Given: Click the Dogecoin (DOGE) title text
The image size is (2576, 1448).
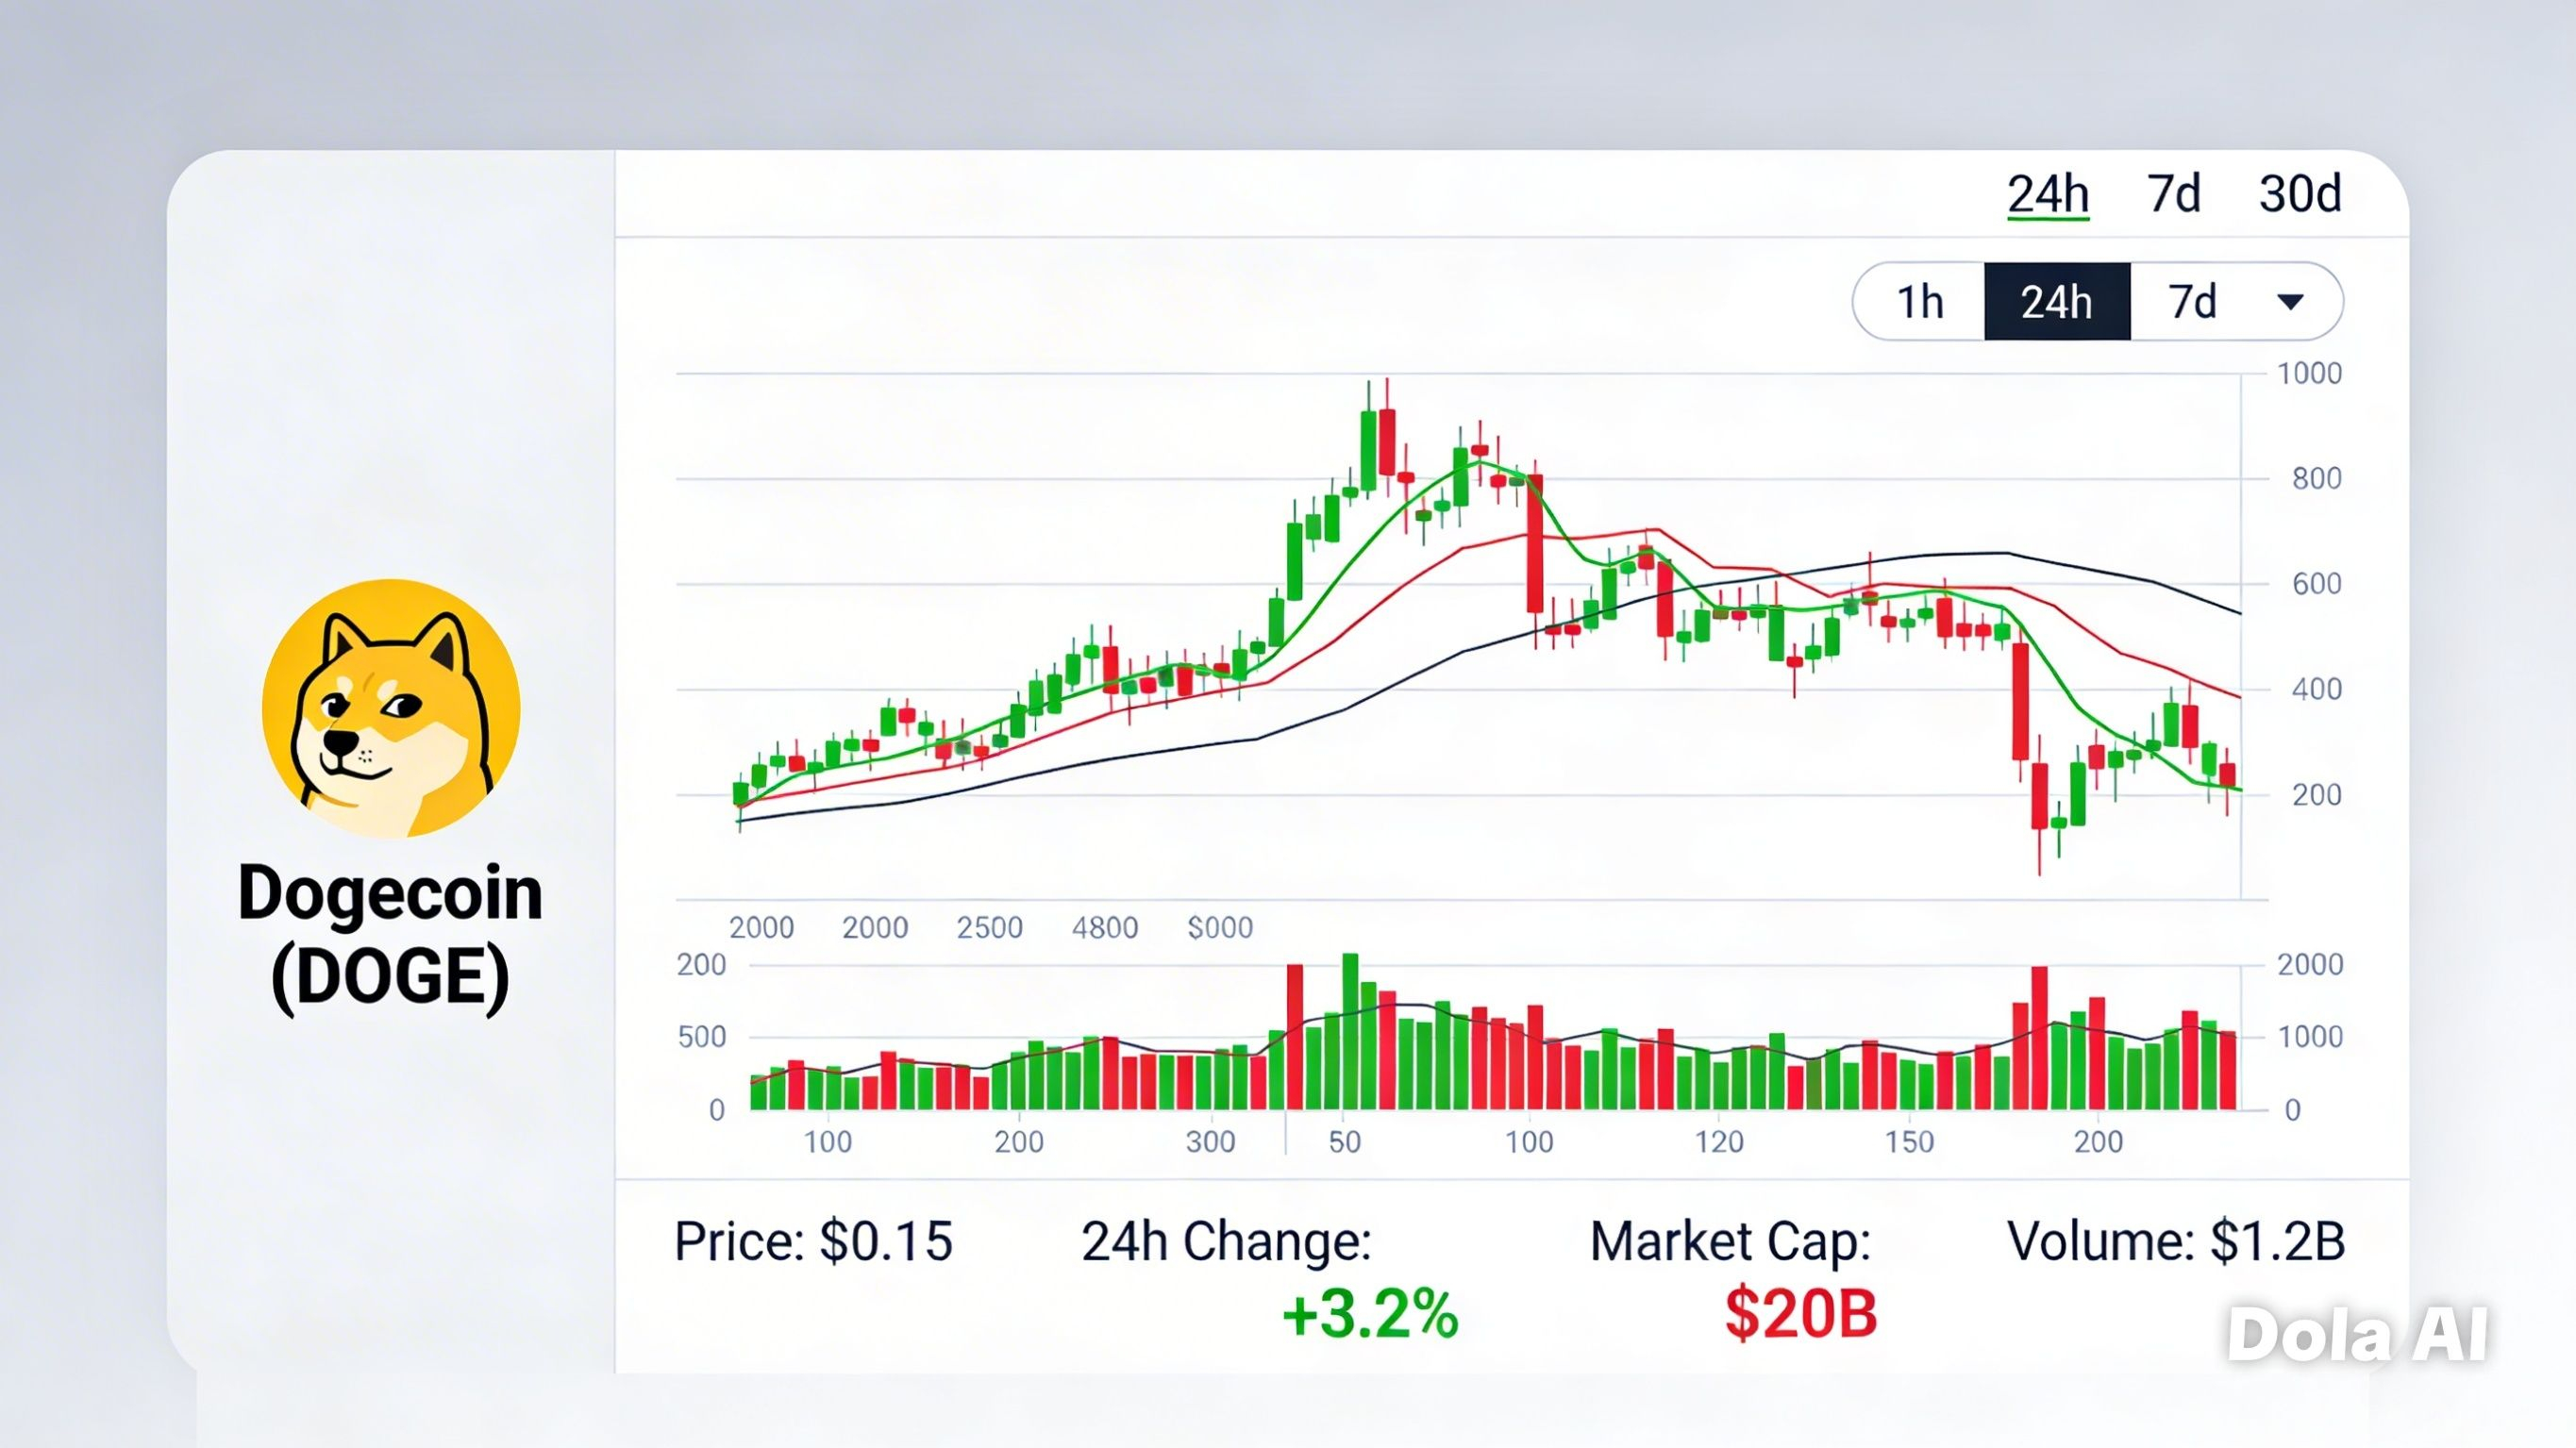Looking at the screenshot, I should [x=390, y=934].
